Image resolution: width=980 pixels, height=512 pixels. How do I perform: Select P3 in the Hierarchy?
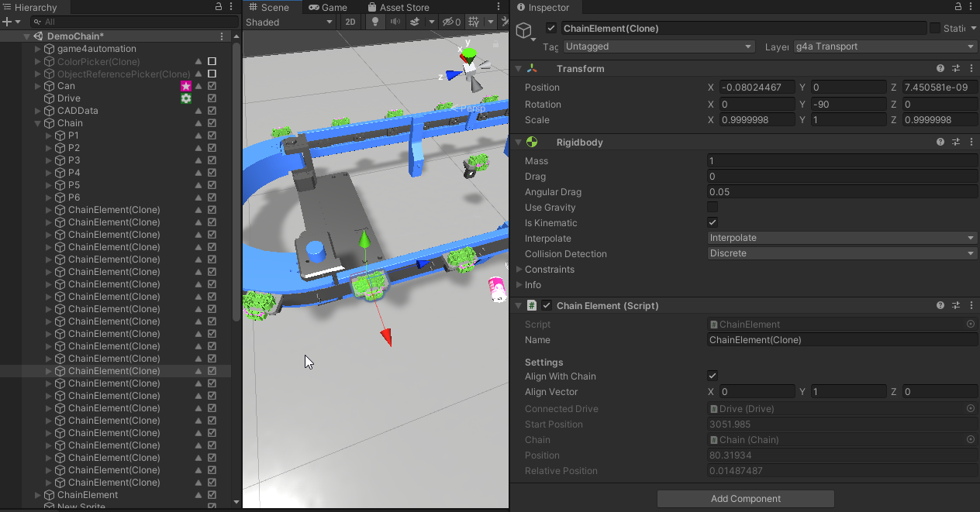point(74,160)
